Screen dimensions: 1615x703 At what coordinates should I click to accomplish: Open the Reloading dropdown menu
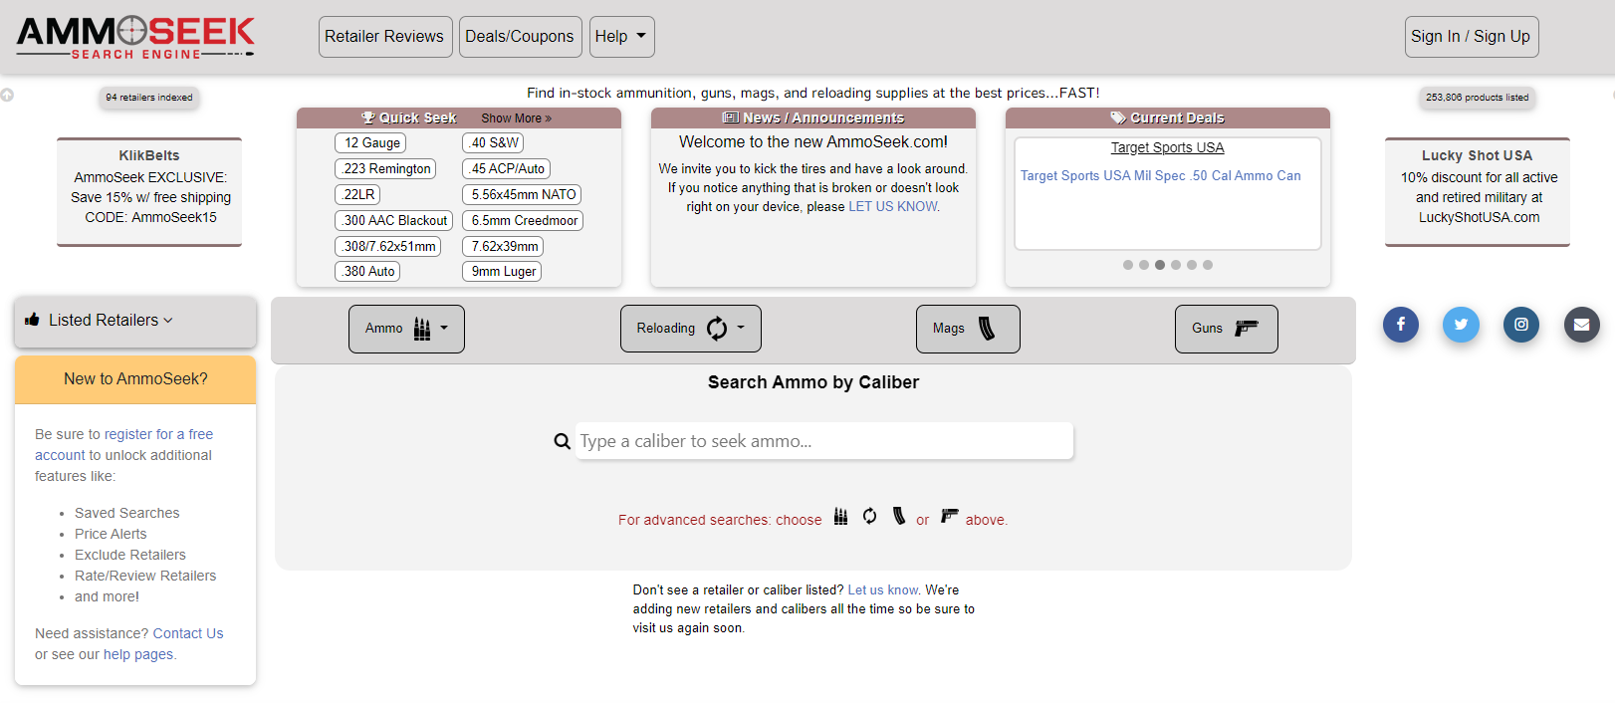[691, 329]
